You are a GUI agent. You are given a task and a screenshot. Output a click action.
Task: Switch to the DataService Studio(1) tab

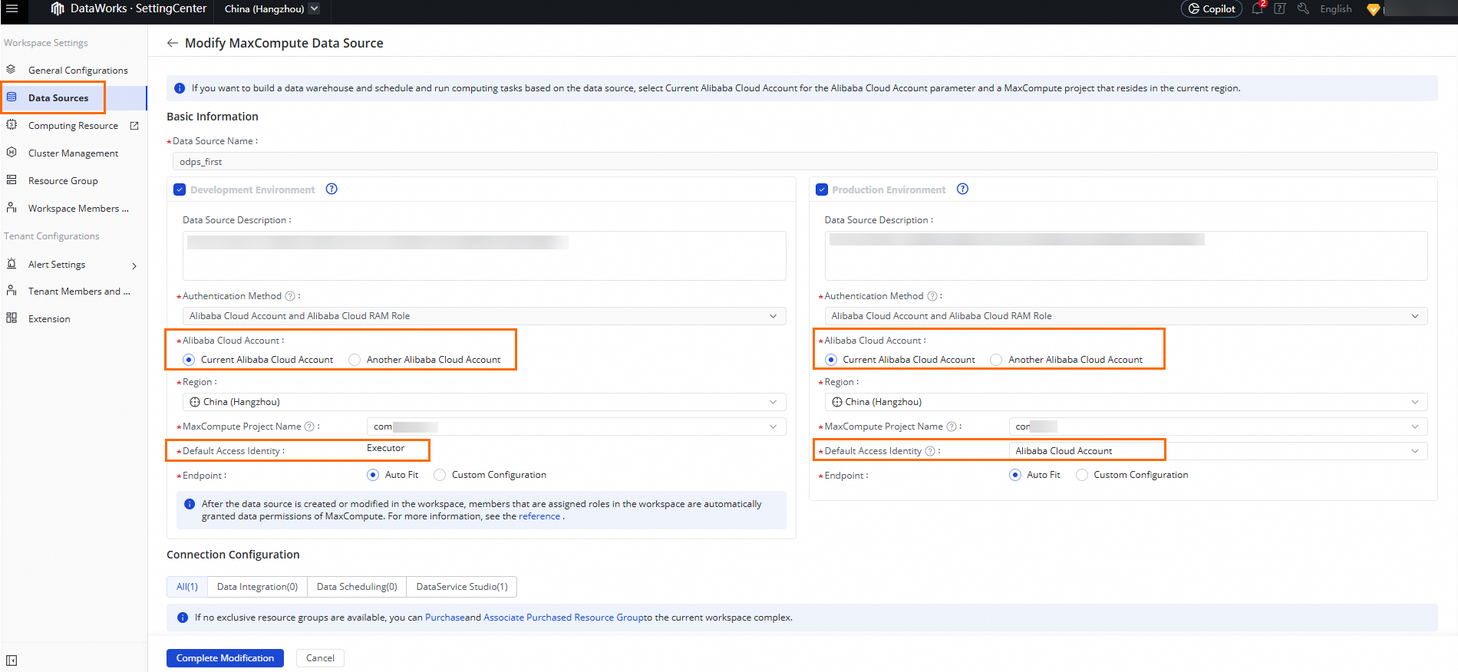462,587
